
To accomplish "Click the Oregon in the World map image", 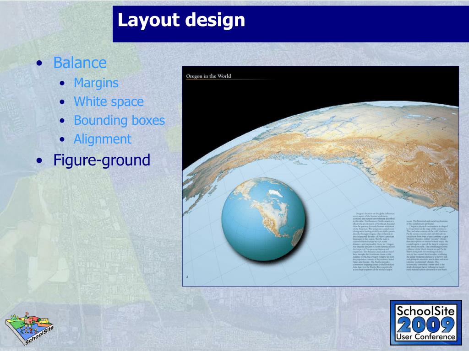I will coord(320,176).
